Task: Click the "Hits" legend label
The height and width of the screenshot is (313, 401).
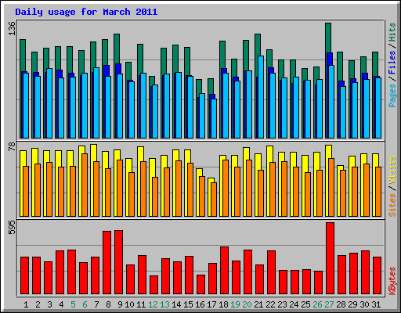Action: pos(392,32)
